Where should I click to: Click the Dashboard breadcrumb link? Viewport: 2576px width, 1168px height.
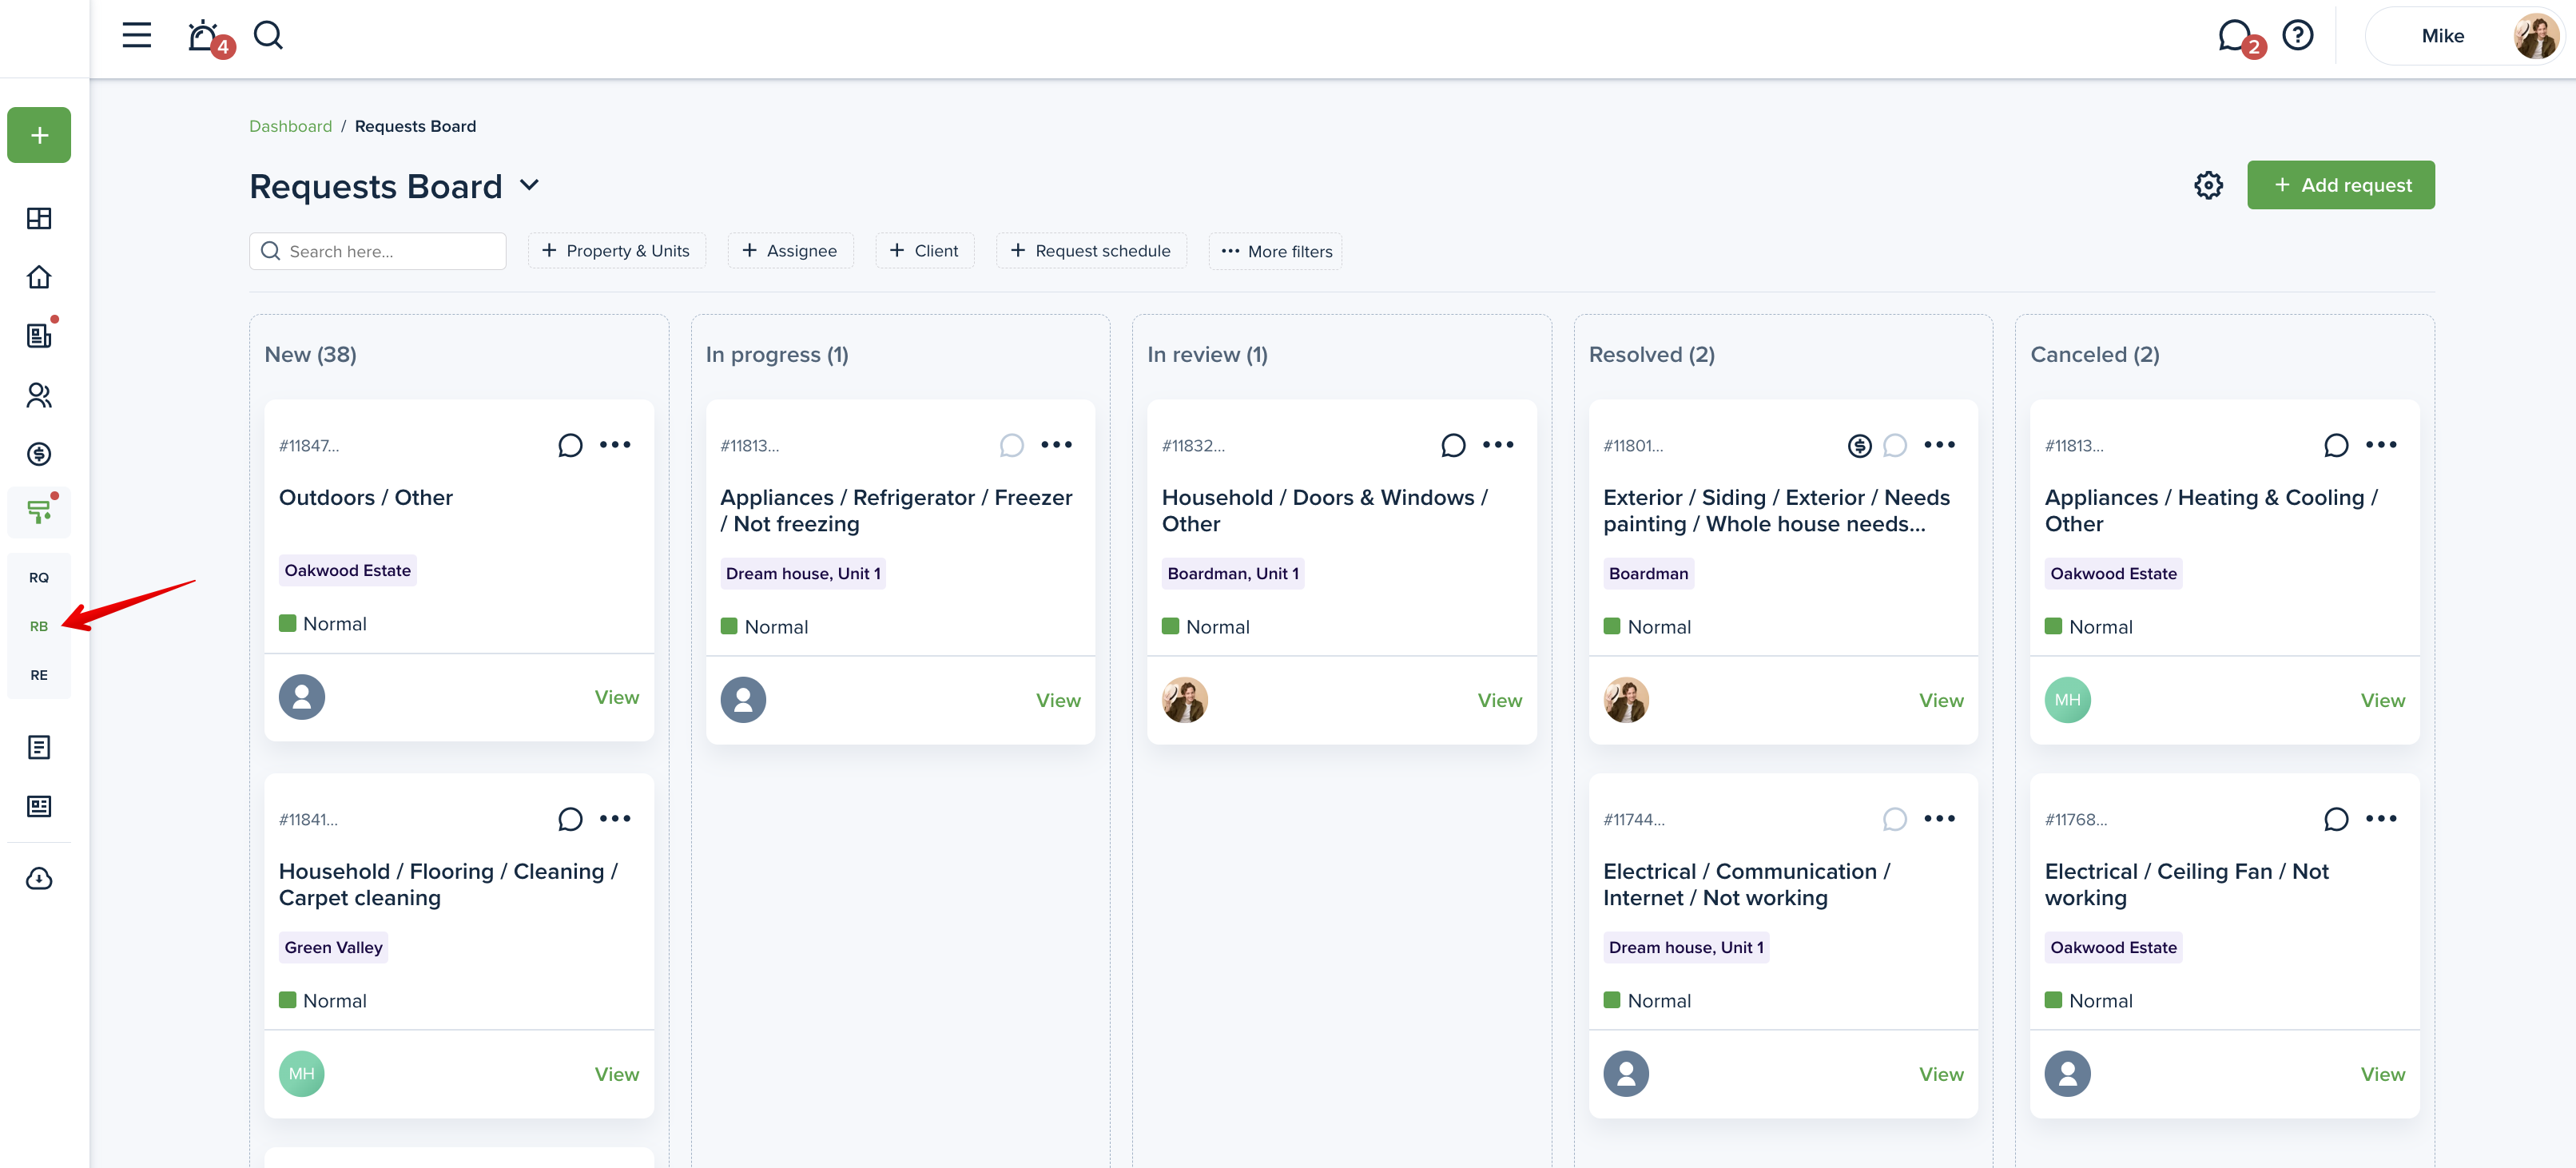[290, 126]
